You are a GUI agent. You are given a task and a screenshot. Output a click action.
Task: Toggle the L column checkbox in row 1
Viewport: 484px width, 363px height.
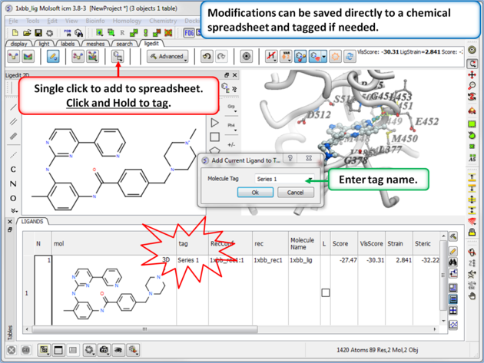coord(325,292)
